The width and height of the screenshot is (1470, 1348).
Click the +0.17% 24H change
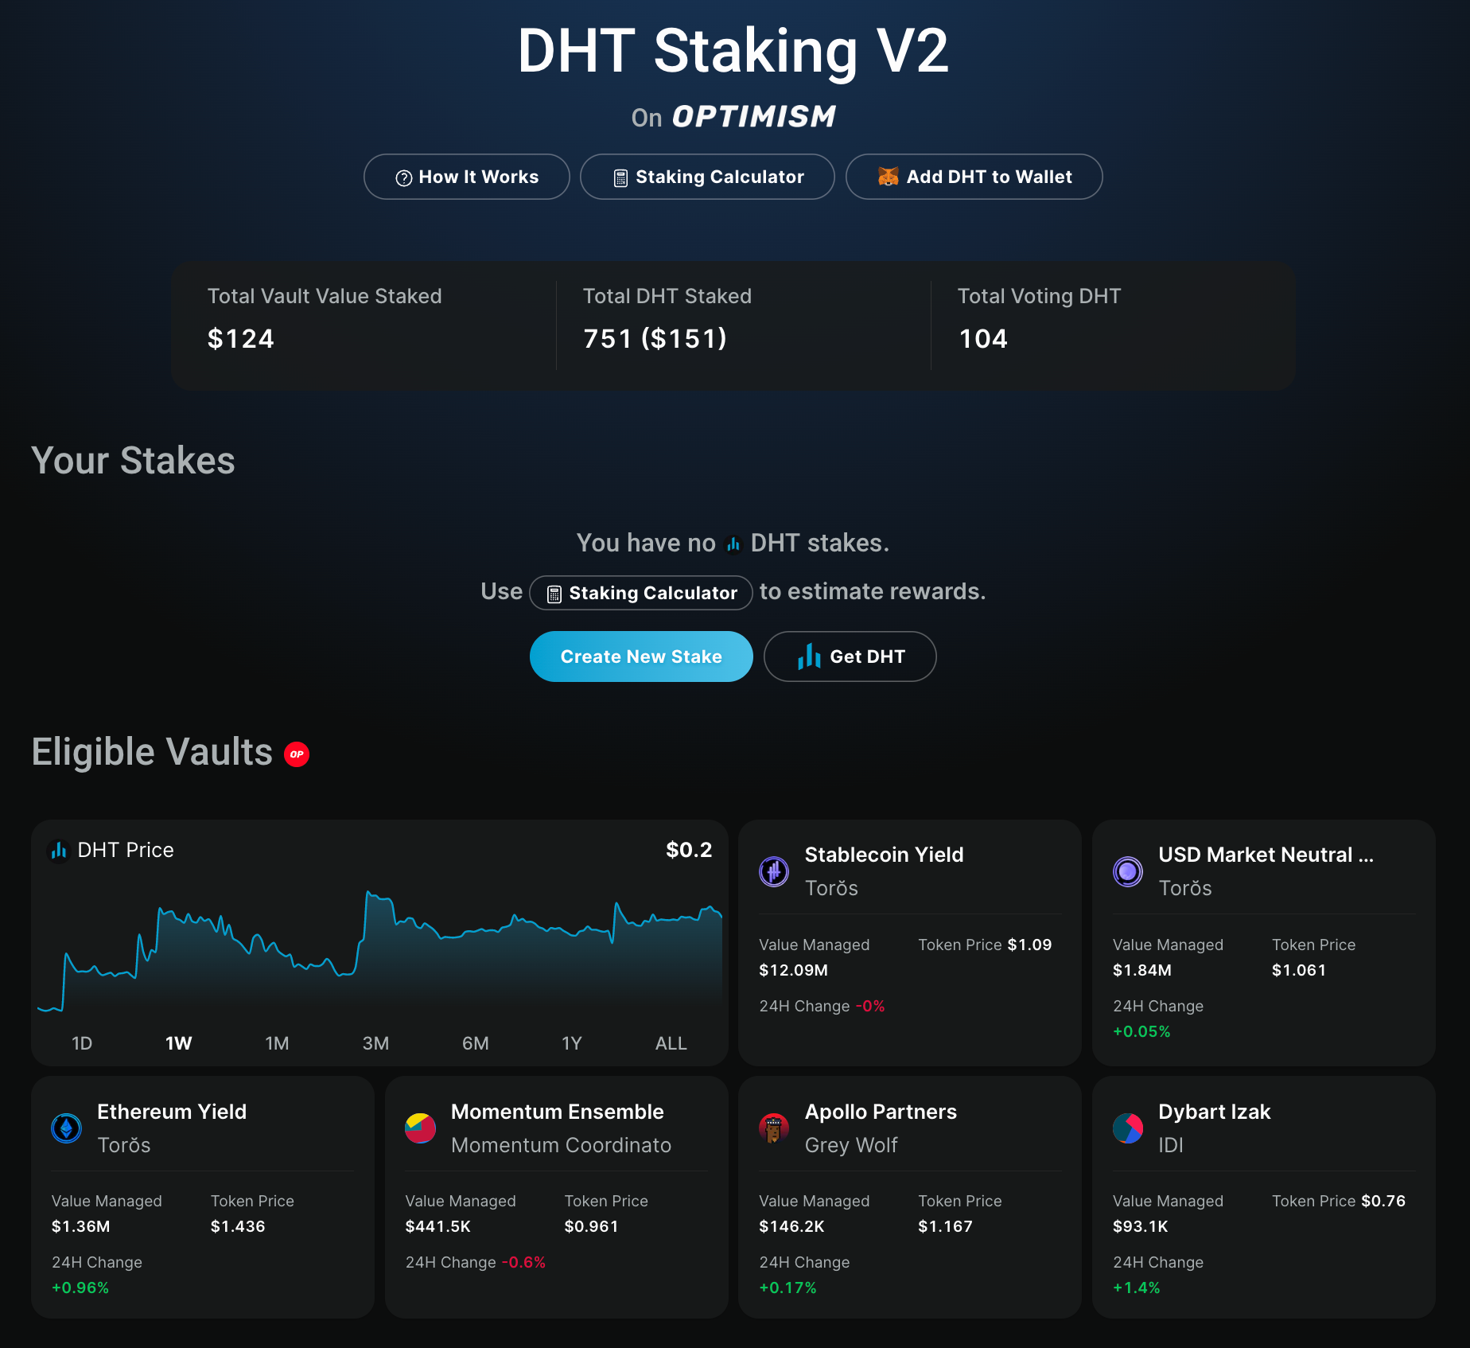pyautogui.click(x=787, y=1288)
